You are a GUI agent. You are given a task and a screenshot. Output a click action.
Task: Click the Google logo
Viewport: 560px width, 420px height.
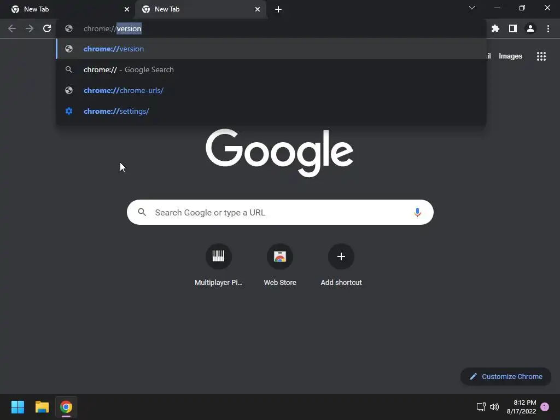click(279, 153)
